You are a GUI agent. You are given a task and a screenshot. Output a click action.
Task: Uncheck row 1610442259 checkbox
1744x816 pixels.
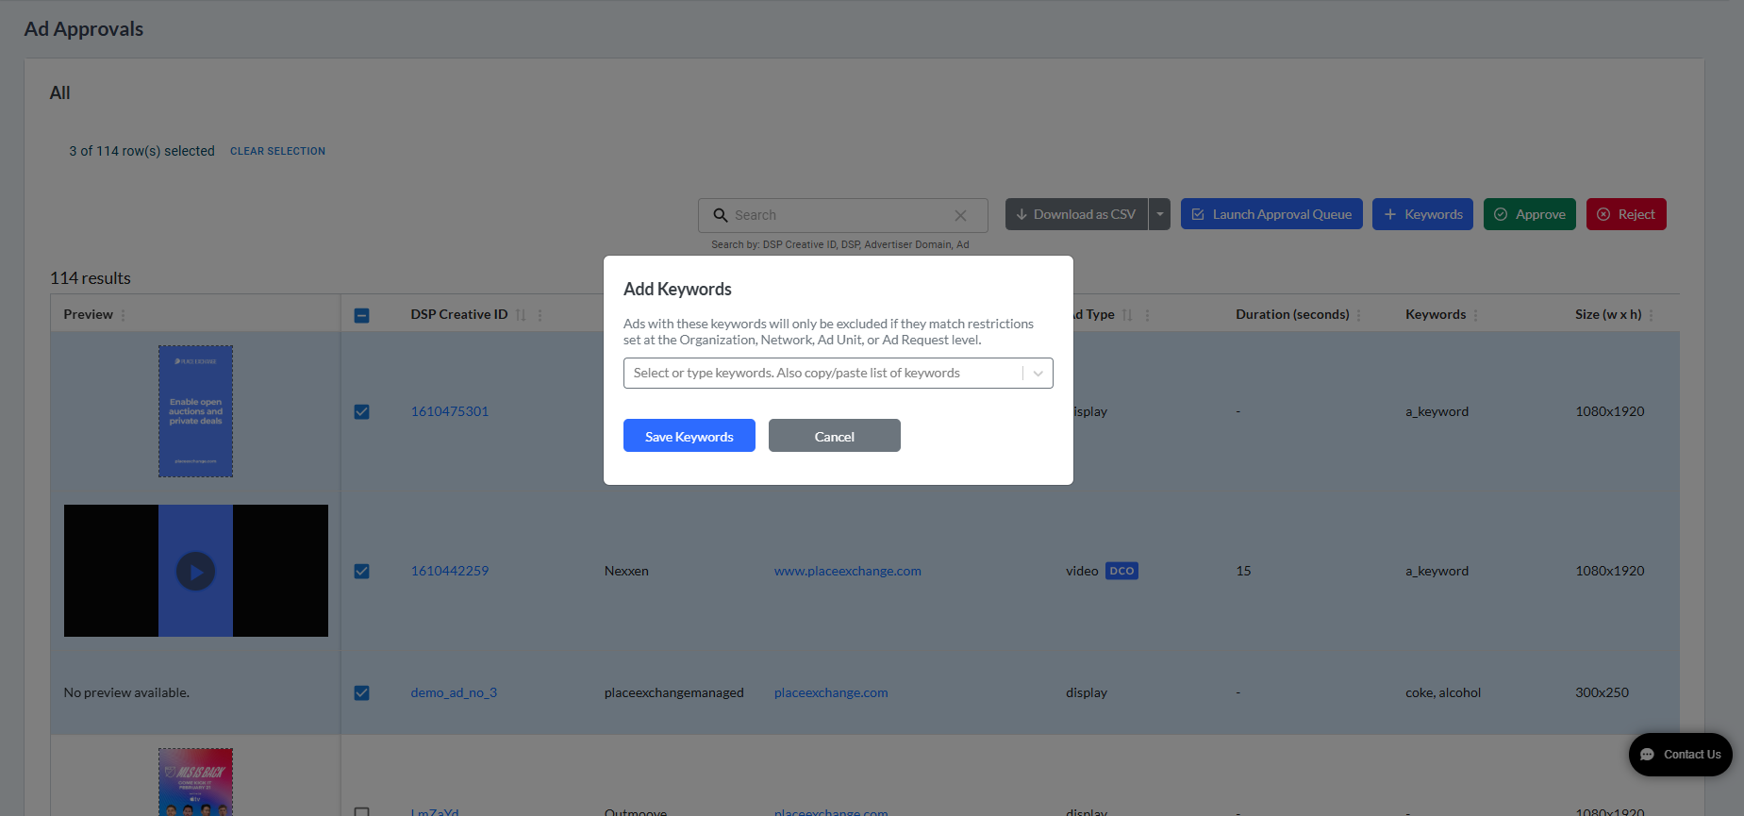tap(361, 571)
